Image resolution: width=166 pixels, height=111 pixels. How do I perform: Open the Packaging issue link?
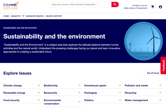90,93
